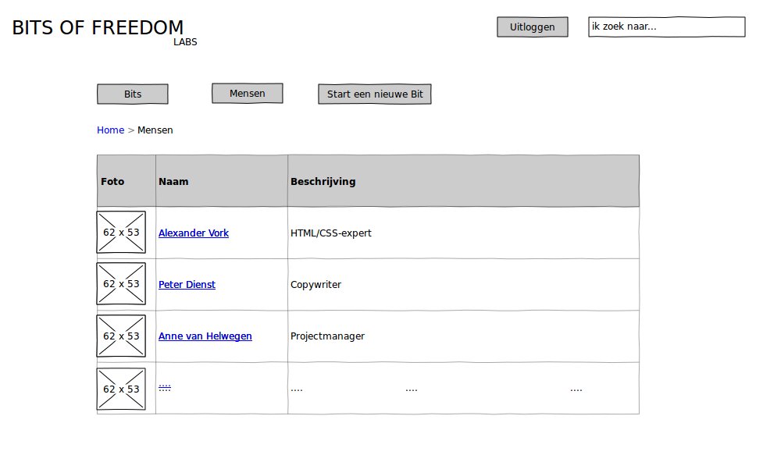Screen dimensions: 763x455
Task: Open Peter Dienst's profile link
Action: pos(187,285)
